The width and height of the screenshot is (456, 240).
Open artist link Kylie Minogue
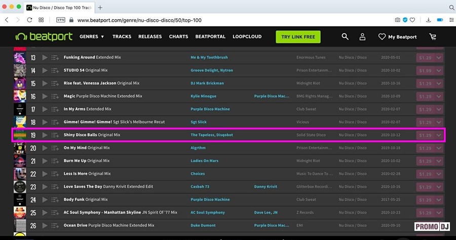pos(203,96)
